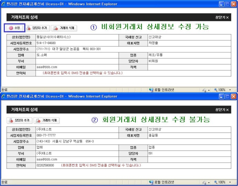Open the 100% zoom dropdown in bottom status bar
Screen dimensions: 238x186
tap(230, 182)
